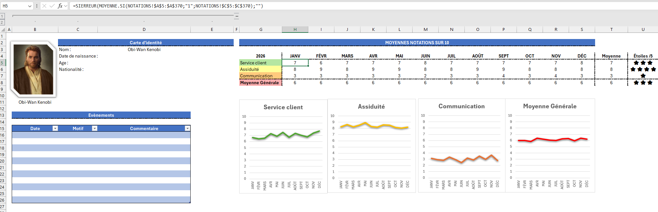This screenshot has width=658, height=212.
Task: Confirm the formula with checkmark icon
Action: tap(52, 6)
